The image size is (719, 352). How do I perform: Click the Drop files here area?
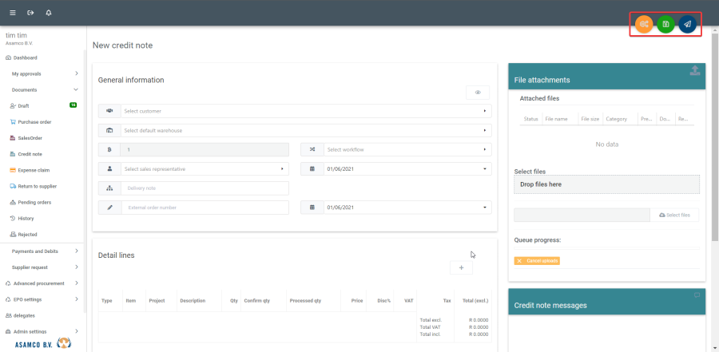pos(606,184)
